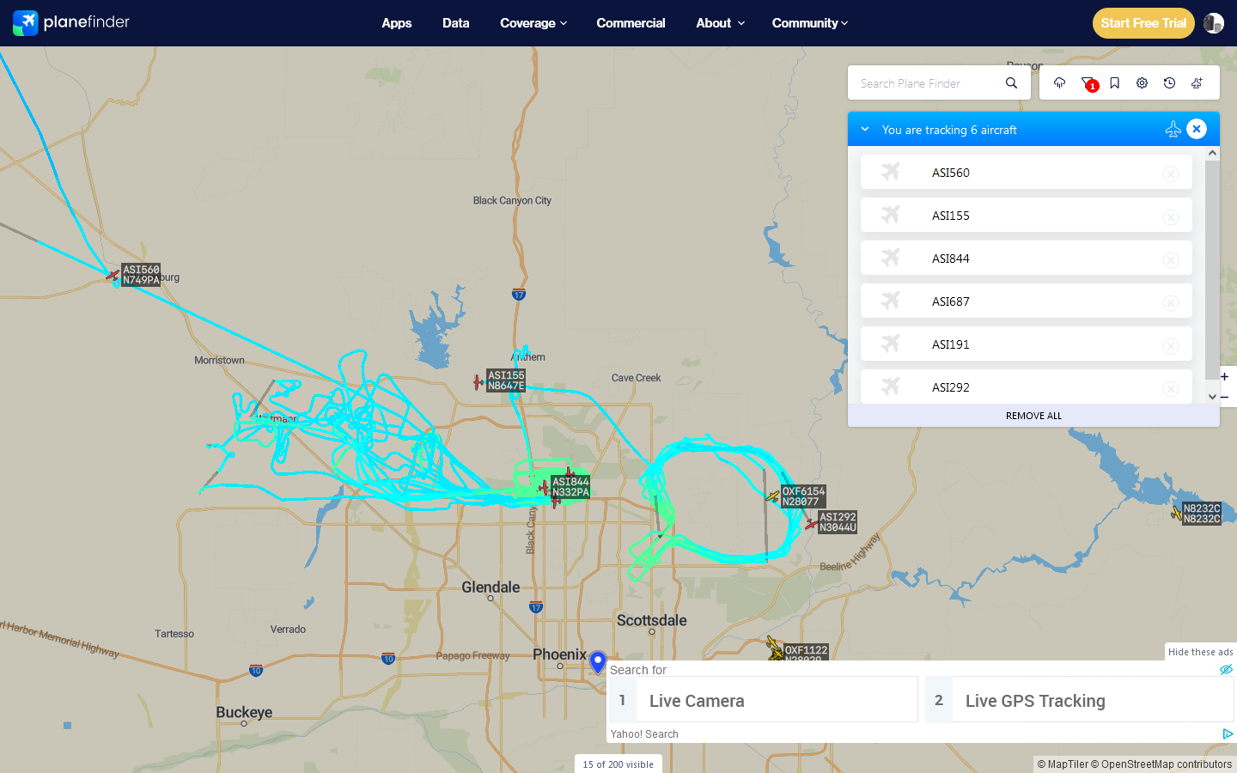This screenshot has width=1237, height=773.
Task: Open the weather layer cloud icon
Action: (1059, 83)
